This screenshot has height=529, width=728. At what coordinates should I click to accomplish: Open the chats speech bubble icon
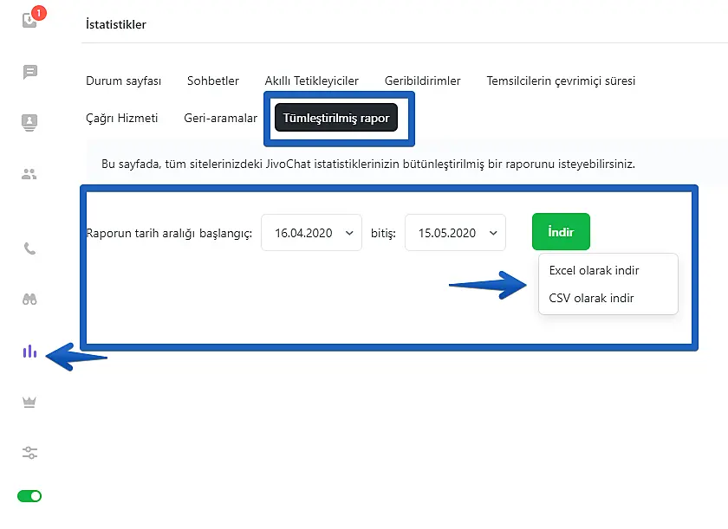coord(30,72)
